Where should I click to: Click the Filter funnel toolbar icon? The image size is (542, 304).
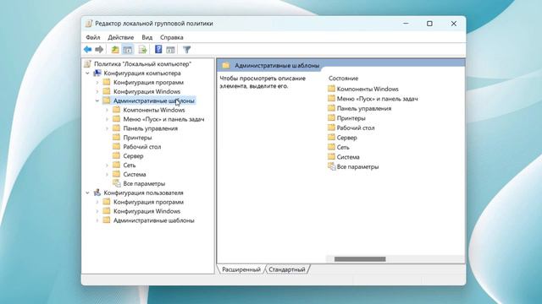coord(186,50)
